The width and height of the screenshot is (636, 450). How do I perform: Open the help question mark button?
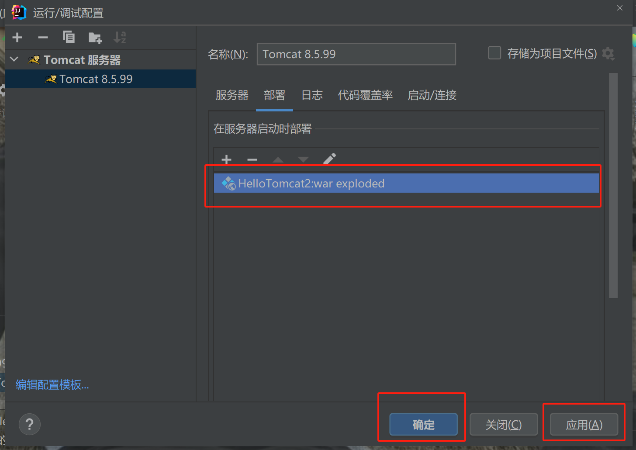tap(30, 424)
